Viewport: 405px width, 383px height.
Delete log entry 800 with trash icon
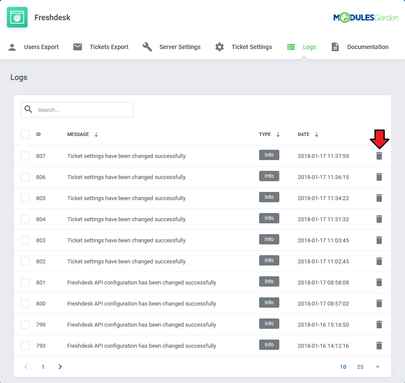coord(379,303)
